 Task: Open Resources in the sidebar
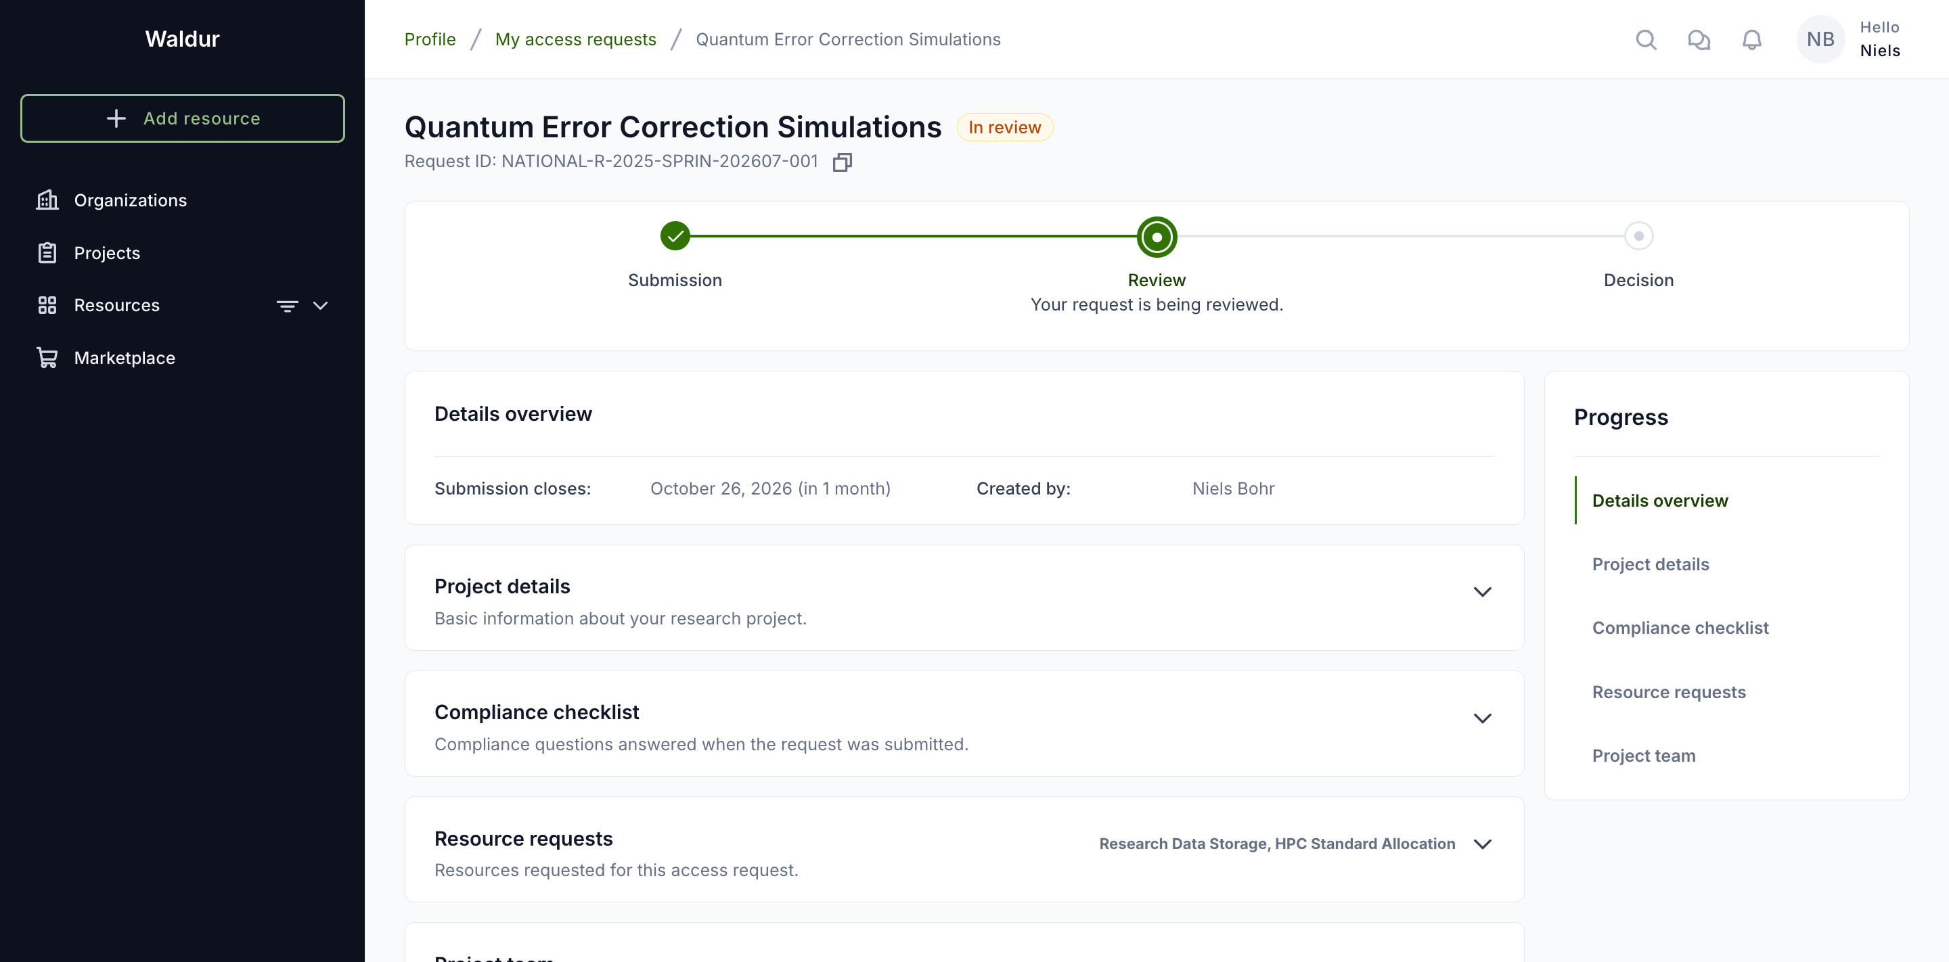point(116,306)
